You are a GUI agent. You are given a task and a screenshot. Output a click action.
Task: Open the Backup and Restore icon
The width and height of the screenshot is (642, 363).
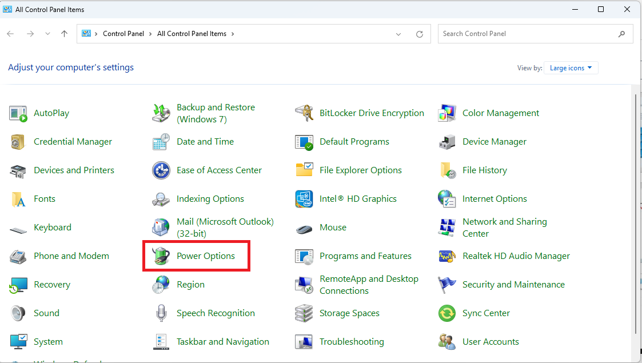pos(161,113)
